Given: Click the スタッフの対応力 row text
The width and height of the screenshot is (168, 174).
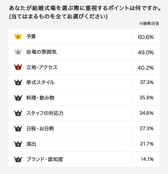Looking at the screenshot, I should coord(45,113).
